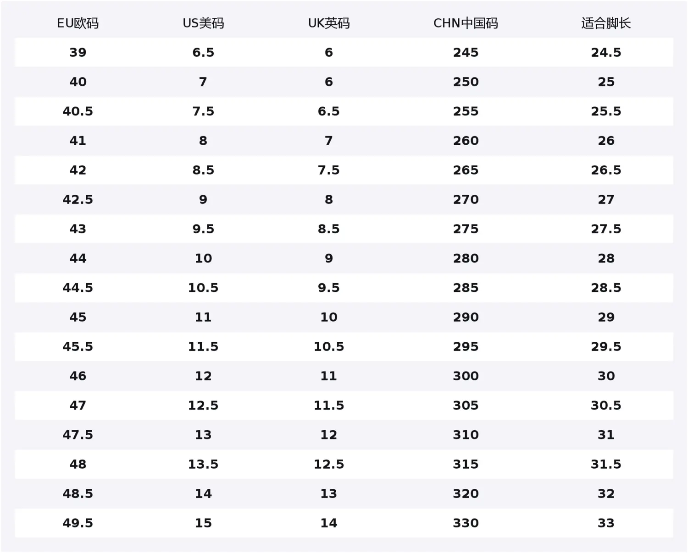688x553 pixels.
Task: Click the EU欧码 column header
Action: point(78,23)
